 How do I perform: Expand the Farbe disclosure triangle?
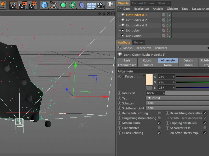click(x=123, y=76)
